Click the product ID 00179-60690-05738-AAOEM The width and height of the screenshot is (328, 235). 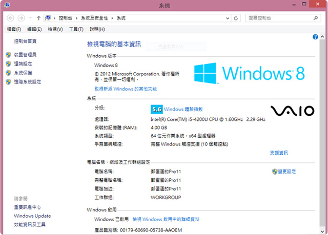click(151, 230)
